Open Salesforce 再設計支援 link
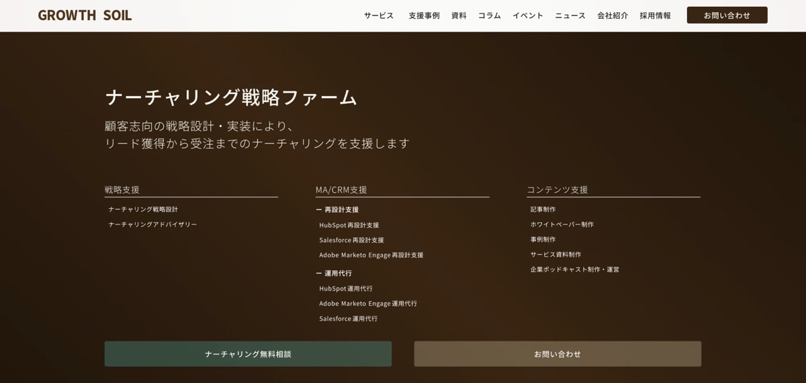The width and height of the screenshot is (806, 383). [x=351, y=240]
